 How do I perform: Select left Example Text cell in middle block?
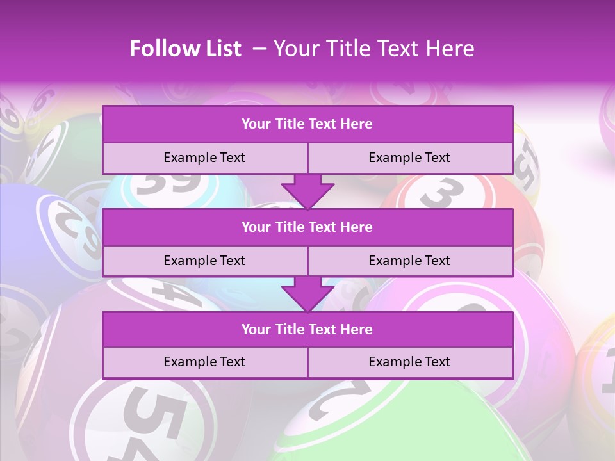click(204, 261)
